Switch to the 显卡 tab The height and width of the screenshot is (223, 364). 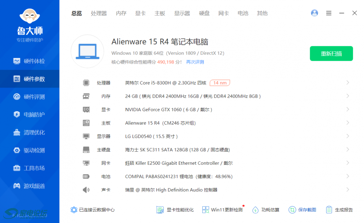[141, 13]
